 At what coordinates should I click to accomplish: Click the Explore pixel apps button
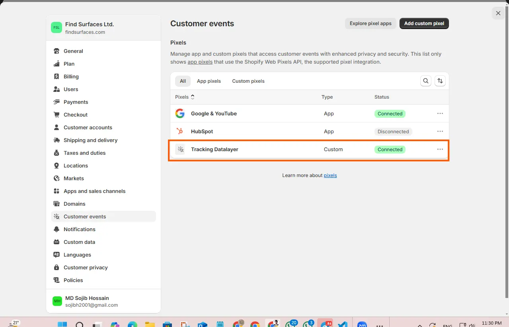pos(371,23)
